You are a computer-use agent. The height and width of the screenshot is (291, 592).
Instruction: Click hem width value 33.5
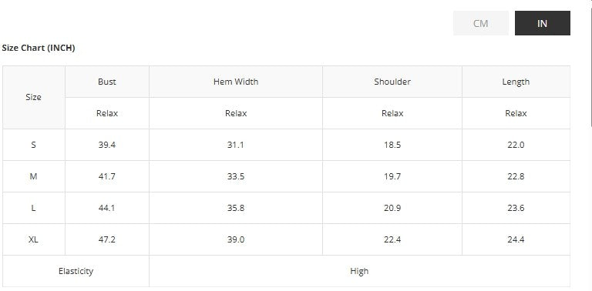tap(236, 176)
